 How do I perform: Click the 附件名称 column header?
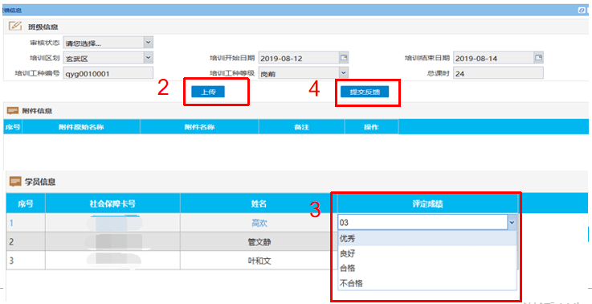click(x=199, y=127)
